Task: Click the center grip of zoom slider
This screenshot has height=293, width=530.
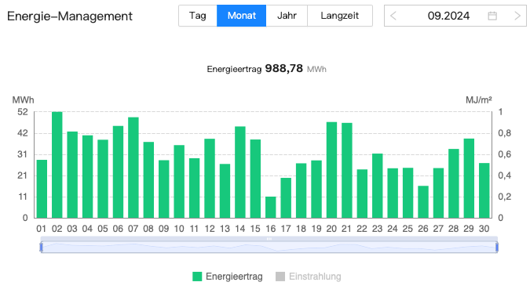Action: coord(269,239)
